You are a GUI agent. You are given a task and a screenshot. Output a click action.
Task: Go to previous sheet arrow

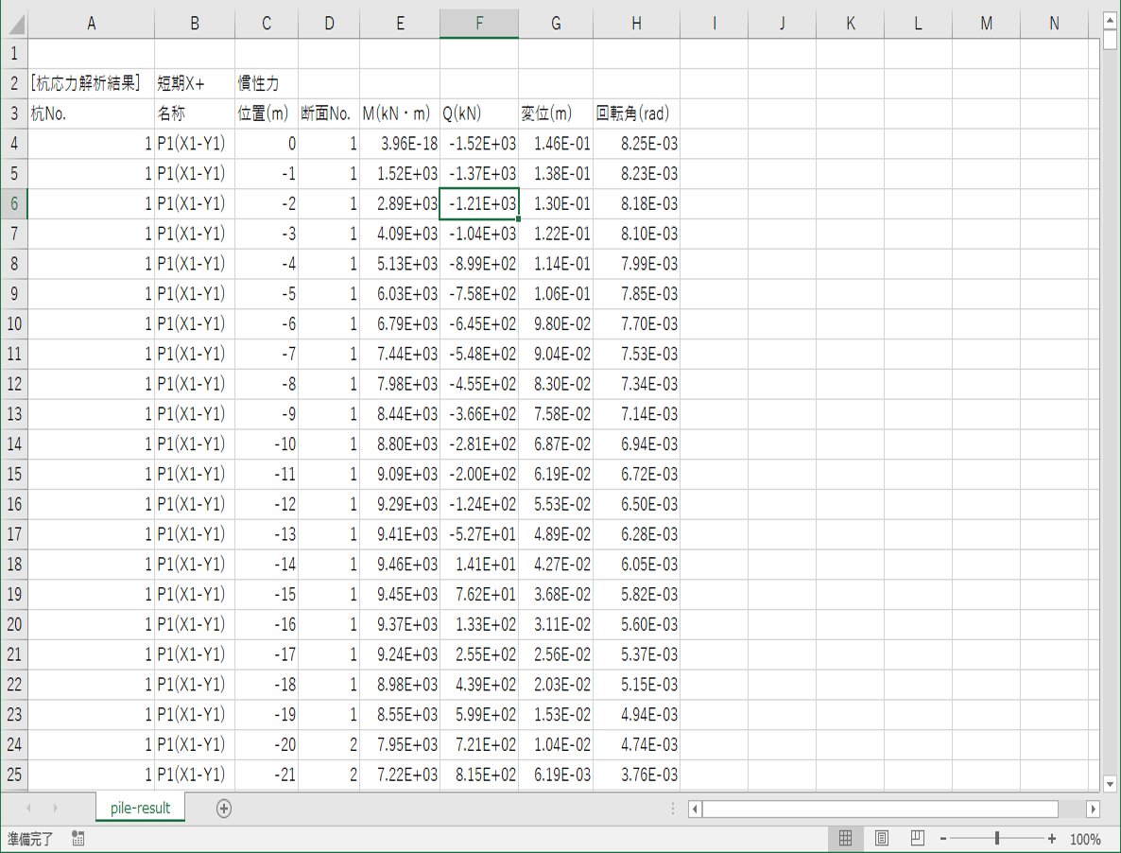click(28, 809)
